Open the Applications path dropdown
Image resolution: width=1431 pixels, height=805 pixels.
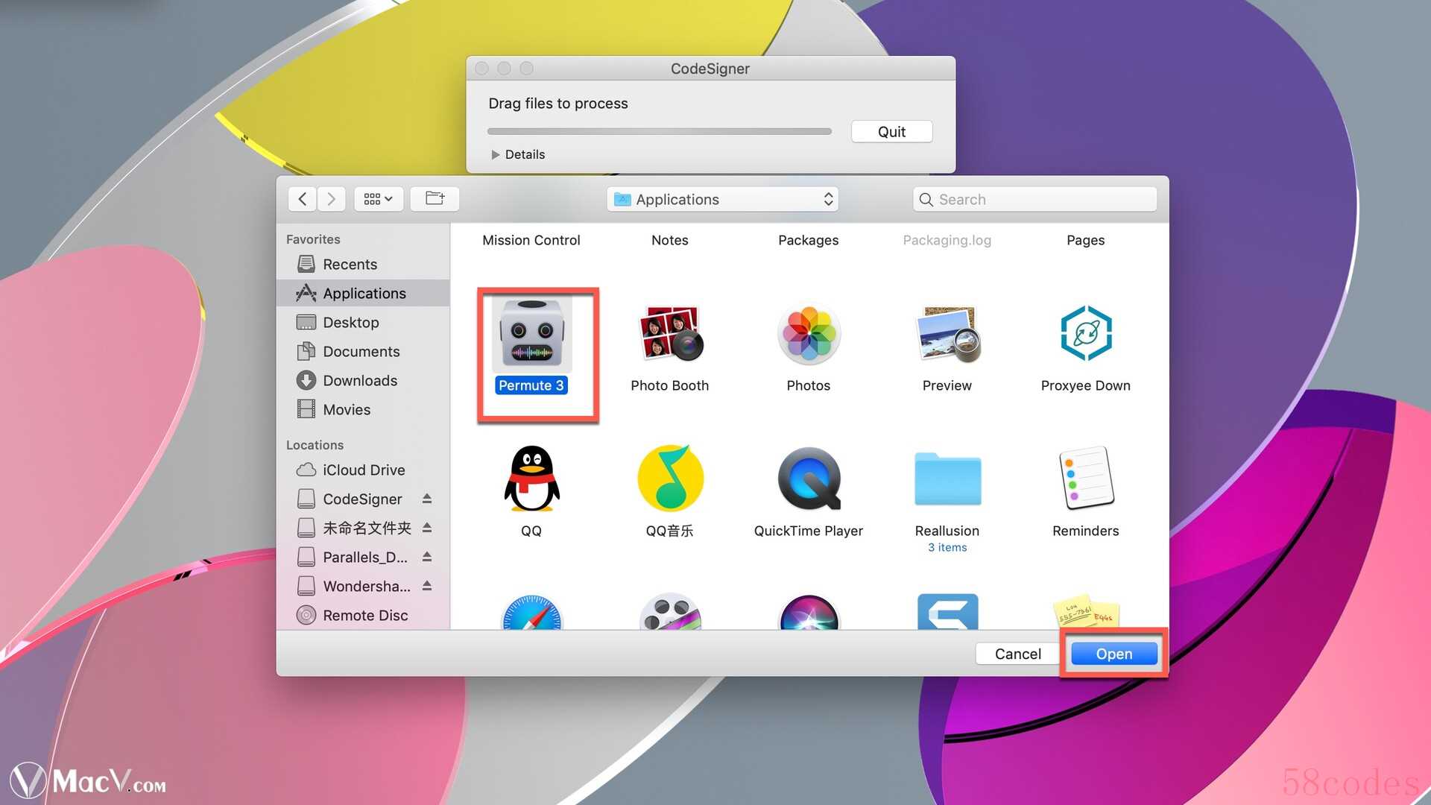coord(722,200)
